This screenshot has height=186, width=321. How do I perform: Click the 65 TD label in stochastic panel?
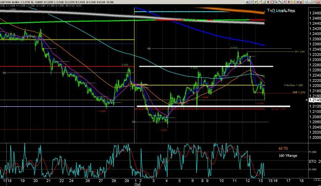[x=283, y=148]
